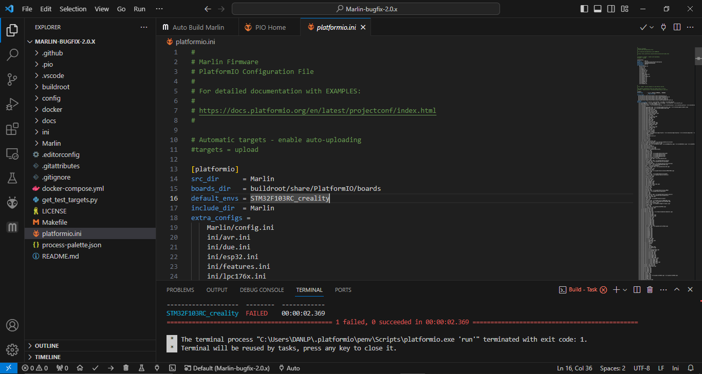Click PlatformIO Home icon in status bar
This screenshot has height=374, width=702.
click(x=80, y=368)
